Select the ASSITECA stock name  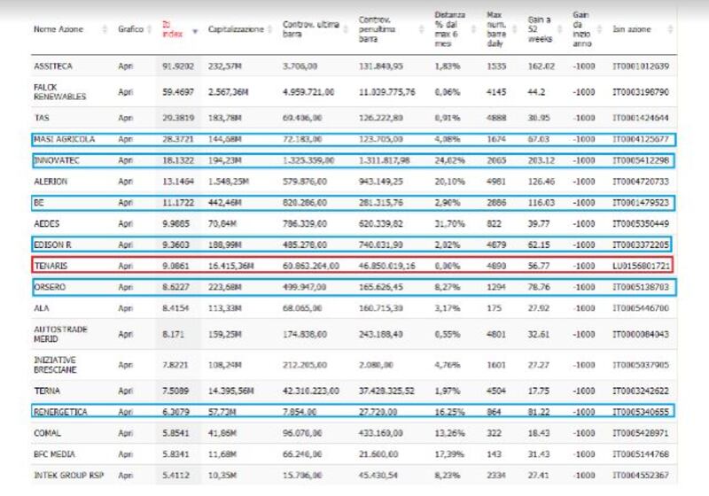(53, 66)
